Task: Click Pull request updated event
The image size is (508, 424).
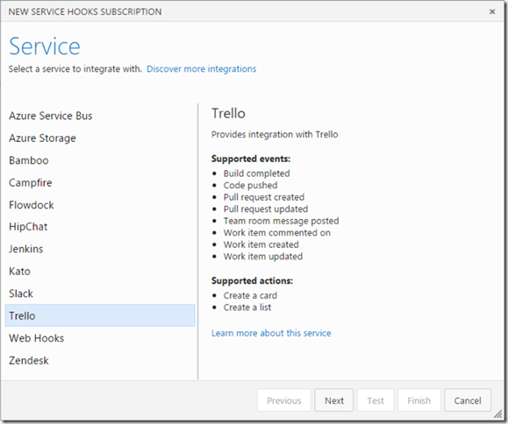Action: [x=266, y=208]
